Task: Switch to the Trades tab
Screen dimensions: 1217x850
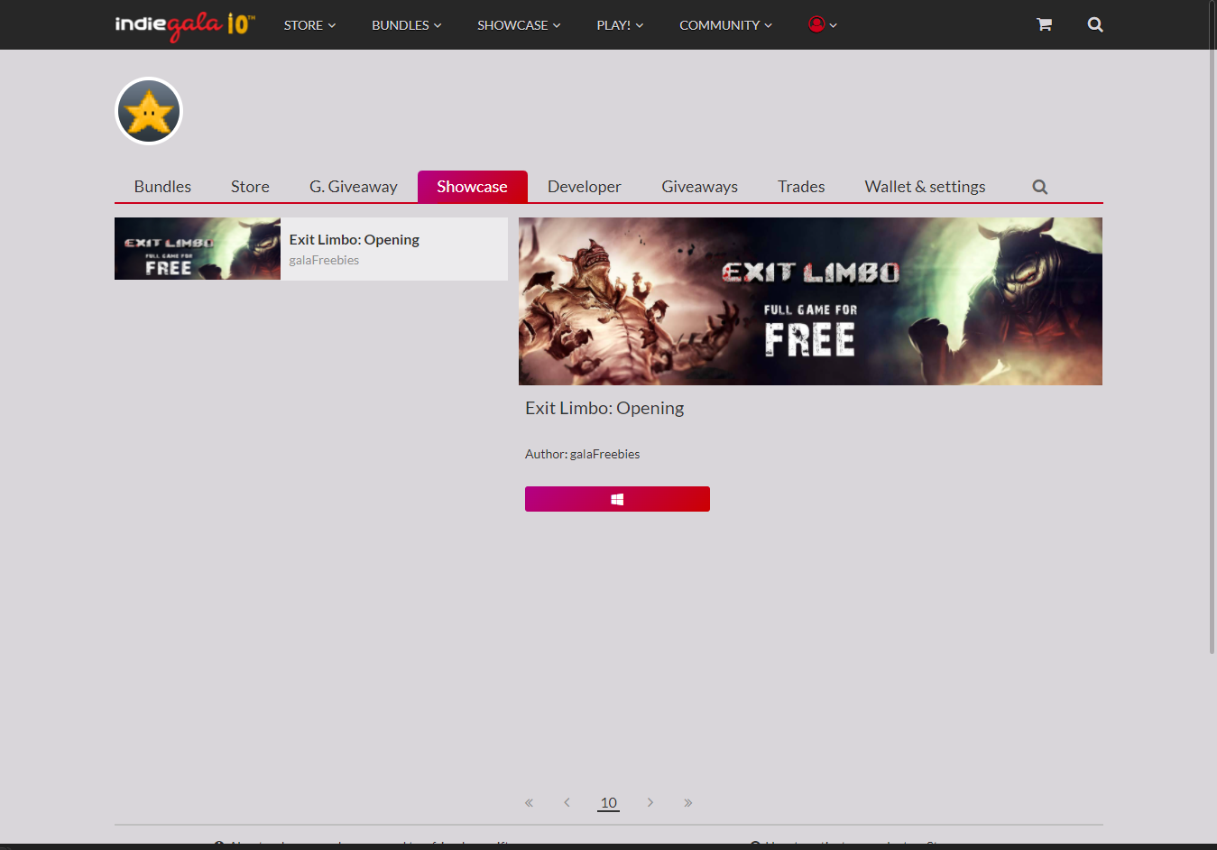Action: coord(801,187)
